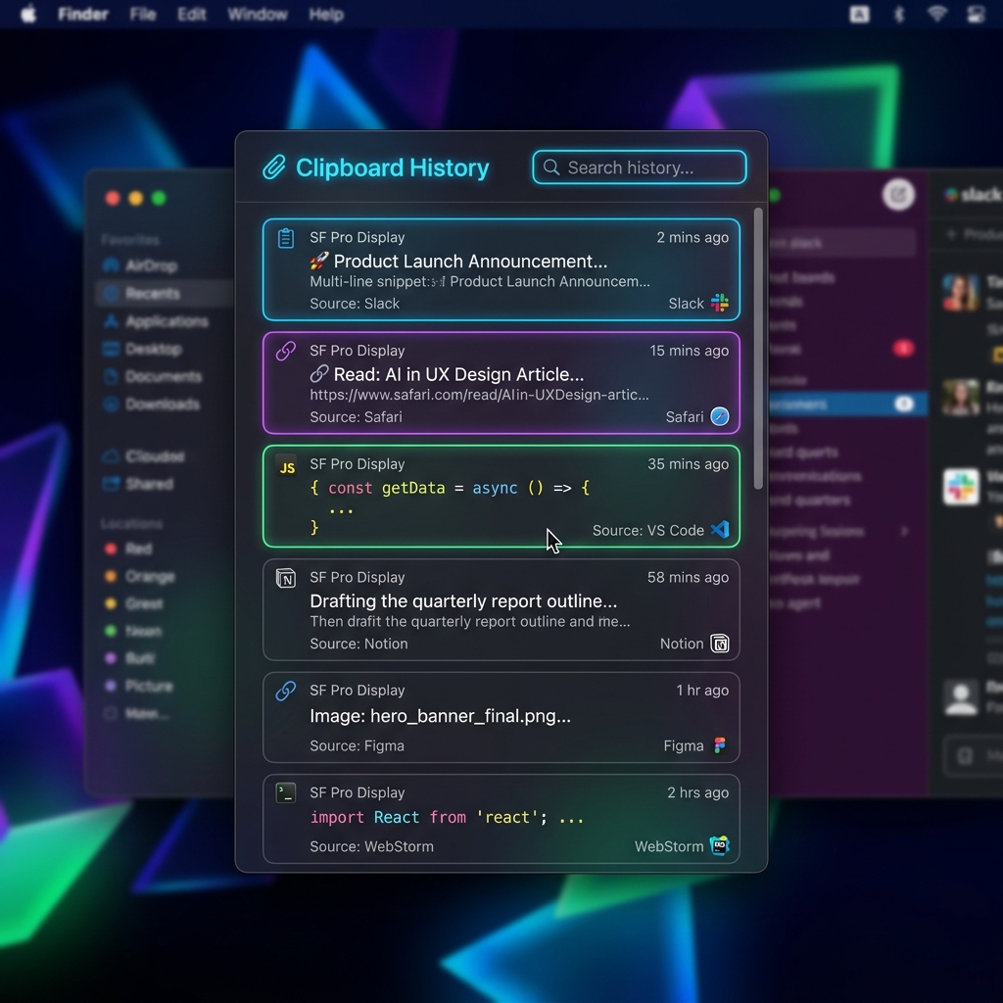
Task: Open the File menu
Action: 143,14
